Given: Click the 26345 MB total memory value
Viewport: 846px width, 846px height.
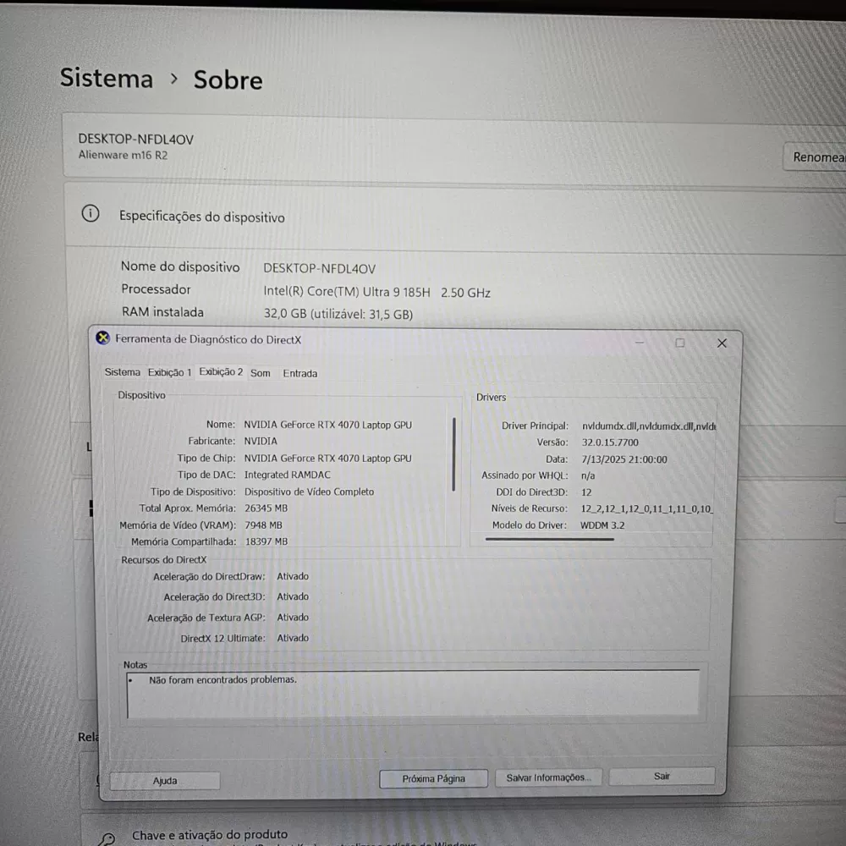Looking at the screenshot, I should [266, 508].
